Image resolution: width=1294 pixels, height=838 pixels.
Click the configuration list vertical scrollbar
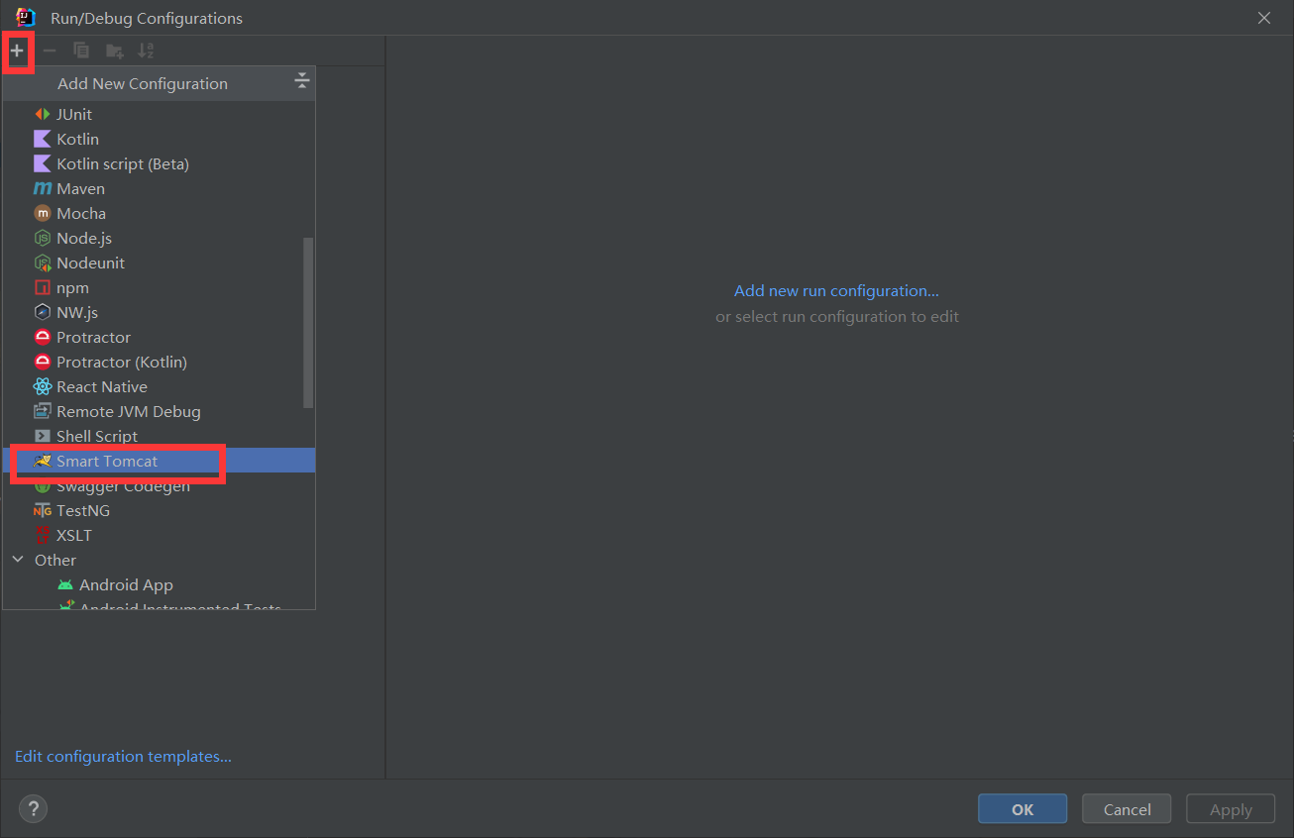(x=308, y=322)
